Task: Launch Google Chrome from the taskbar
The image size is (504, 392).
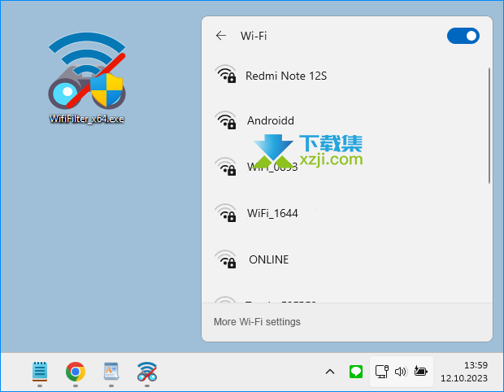Action: (x=76, y=372)
